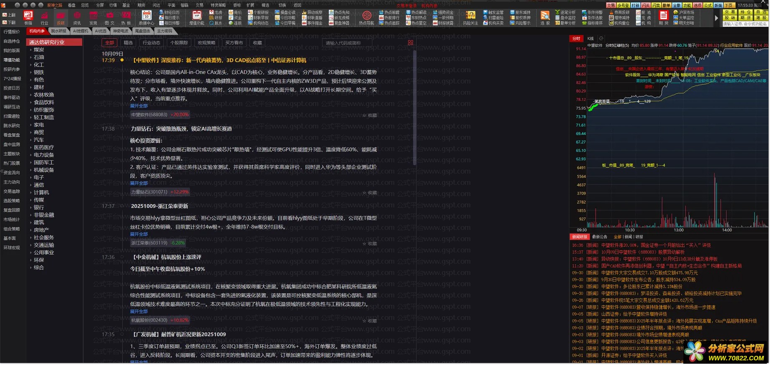
Task: Click 逐笔分析 toolbar item
Action: [565, 13]
